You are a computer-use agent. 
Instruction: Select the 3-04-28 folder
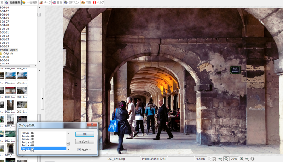(x=5, y=25)
